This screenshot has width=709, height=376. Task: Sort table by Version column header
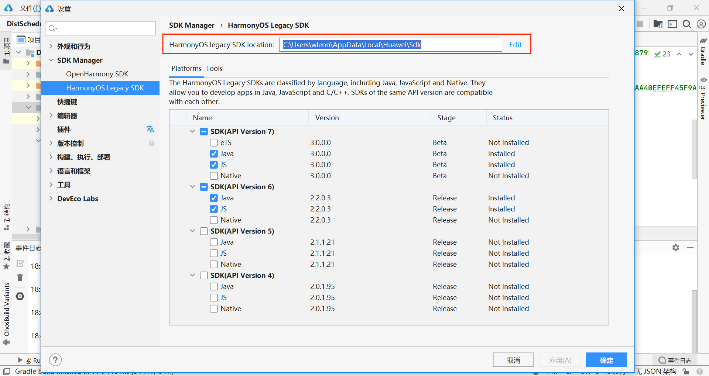(x=369, y=118)
